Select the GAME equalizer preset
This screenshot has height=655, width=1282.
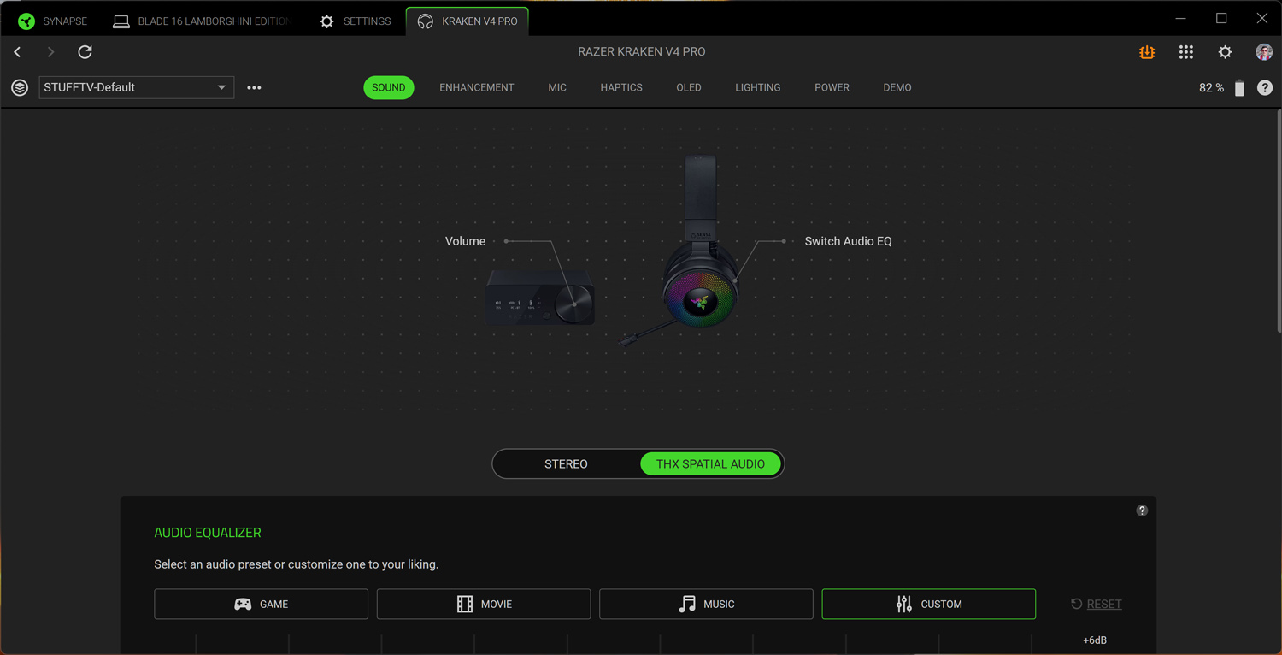tap(262, 604)
